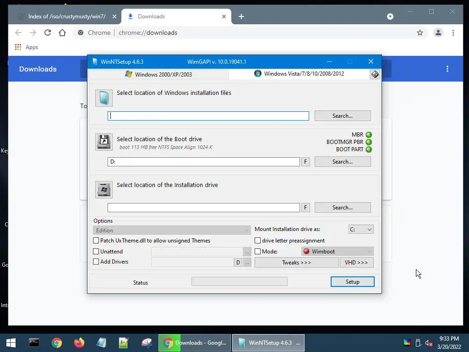Open the muted volume tray icon

pos(429,343)
